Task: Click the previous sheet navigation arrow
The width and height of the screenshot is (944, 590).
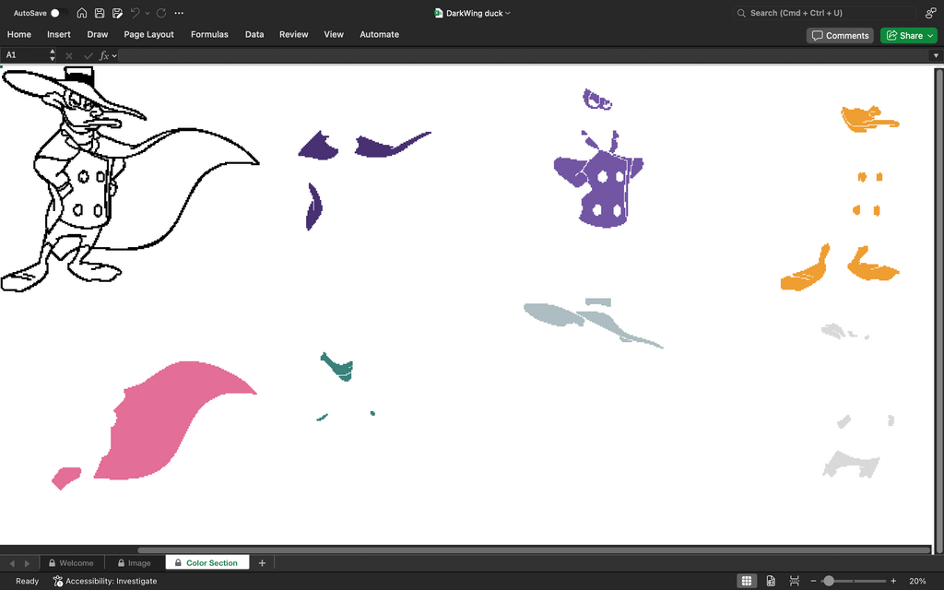Action: coord(12,563)
